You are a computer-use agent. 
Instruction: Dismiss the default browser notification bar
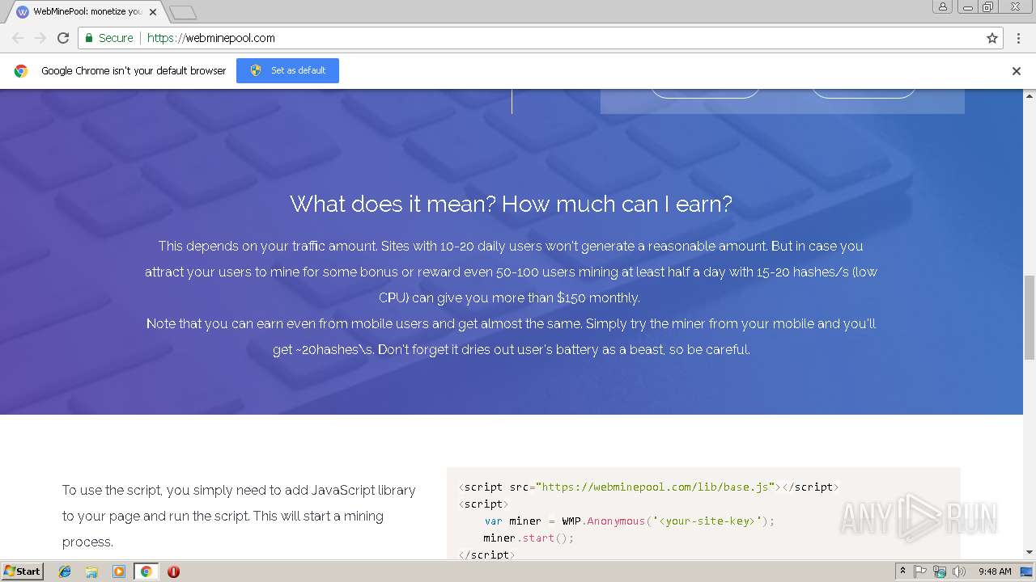click(x=1017, y=70)
